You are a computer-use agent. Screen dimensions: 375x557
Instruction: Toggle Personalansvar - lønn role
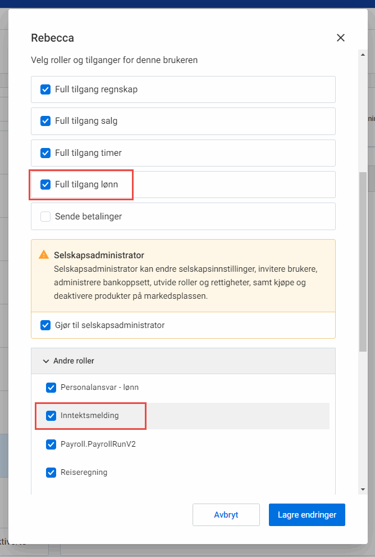(51, 388)
